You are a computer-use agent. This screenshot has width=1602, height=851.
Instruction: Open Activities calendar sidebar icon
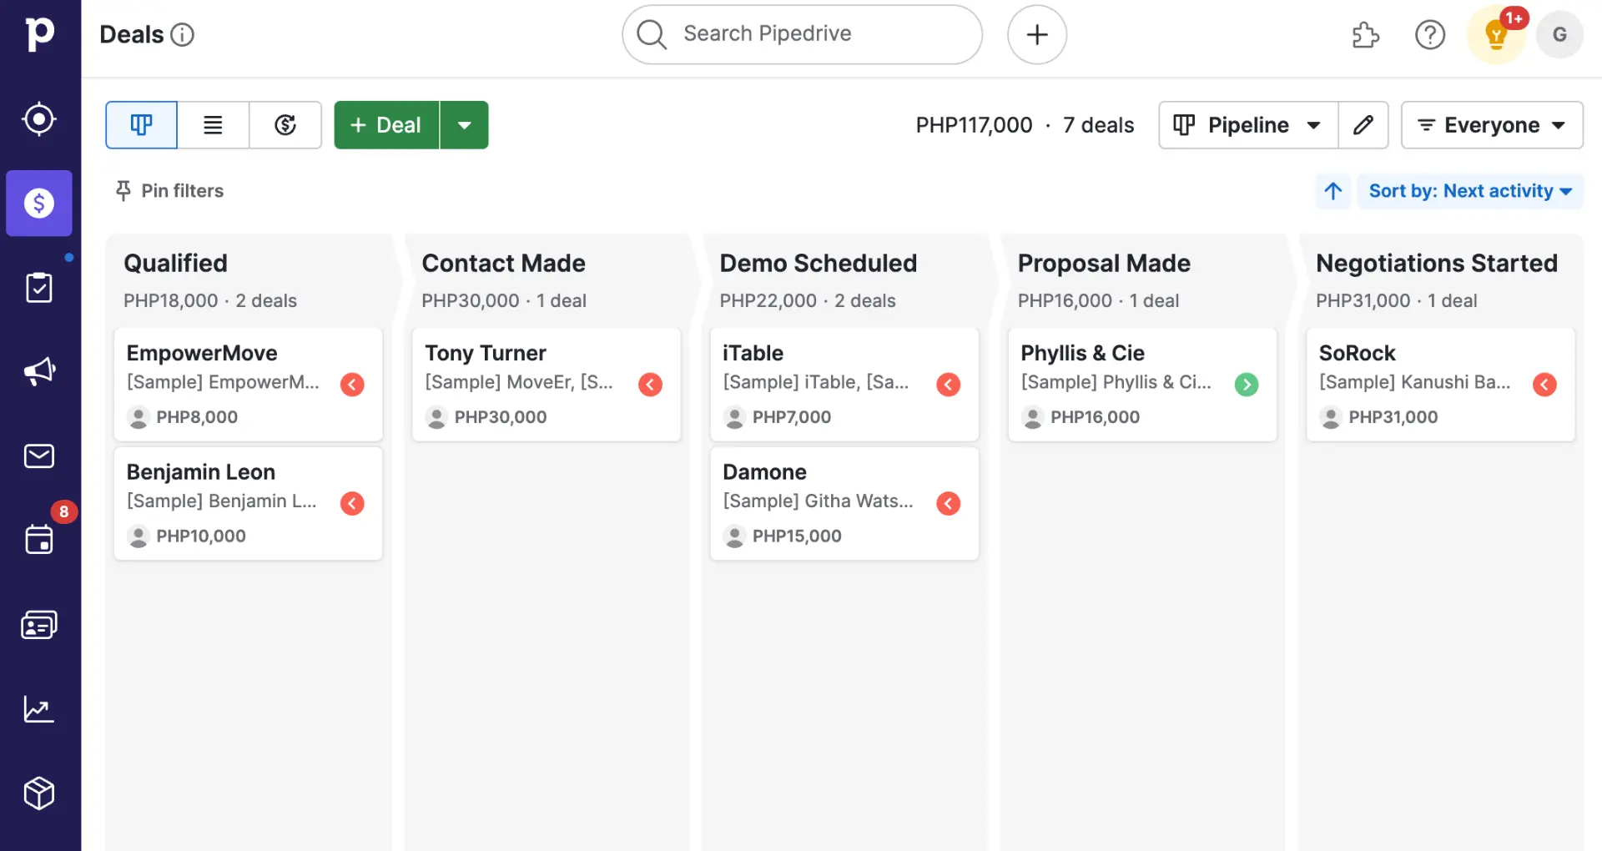pos(39,539)
